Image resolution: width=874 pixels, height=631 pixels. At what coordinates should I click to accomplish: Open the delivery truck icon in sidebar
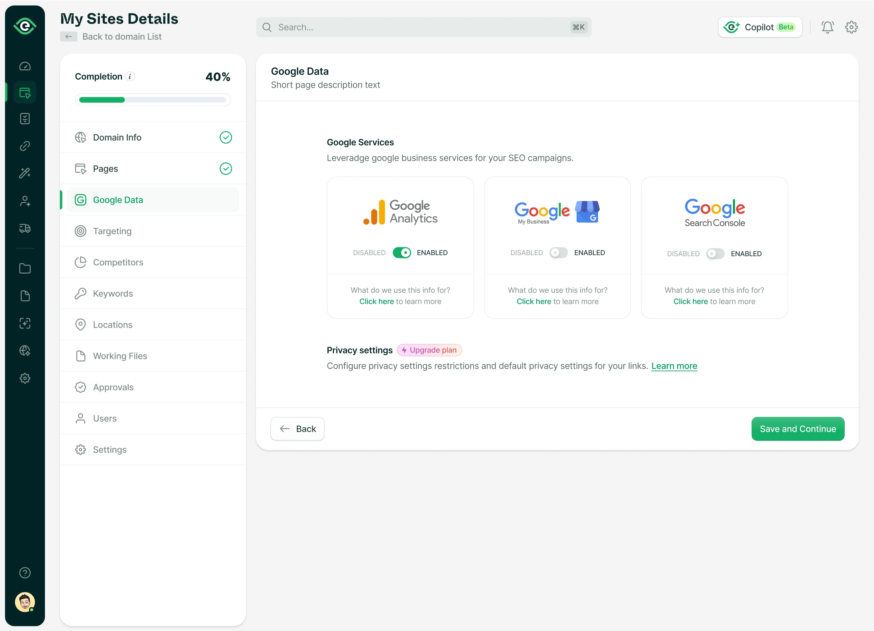pyautogui.click(x=25, y=228)
